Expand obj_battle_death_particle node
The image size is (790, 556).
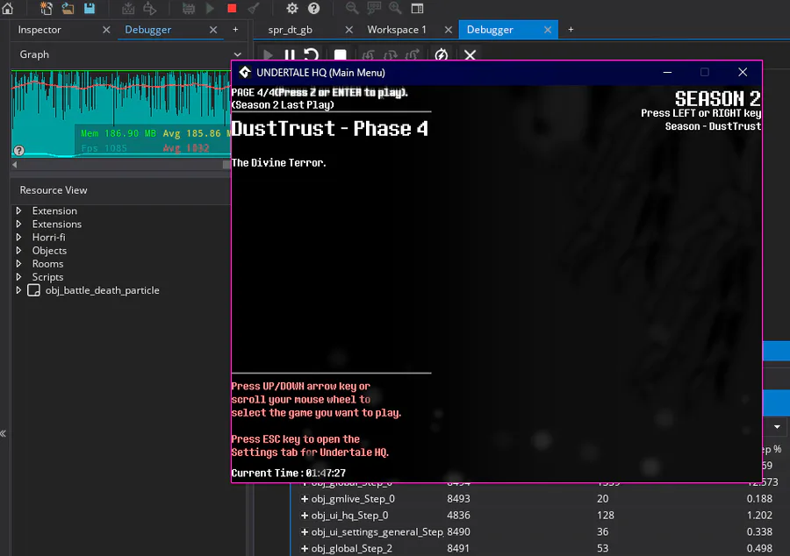(18, 289)
